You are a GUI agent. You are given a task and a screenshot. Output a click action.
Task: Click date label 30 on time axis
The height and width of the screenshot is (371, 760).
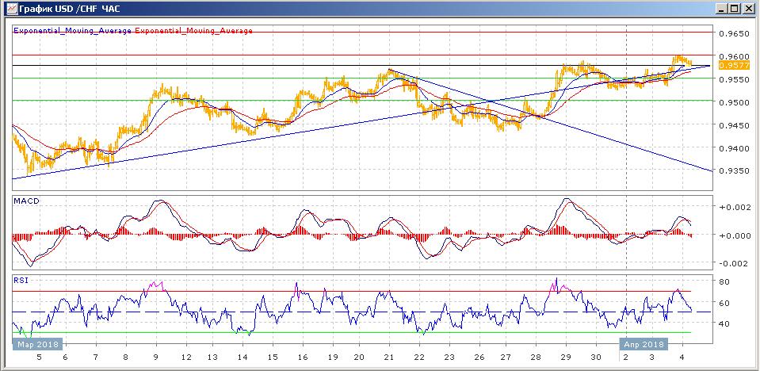tap(596, 358)
